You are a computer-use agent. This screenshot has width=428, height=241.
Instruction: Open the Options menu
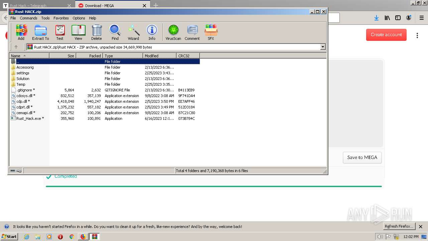click(x=79, y=18)
